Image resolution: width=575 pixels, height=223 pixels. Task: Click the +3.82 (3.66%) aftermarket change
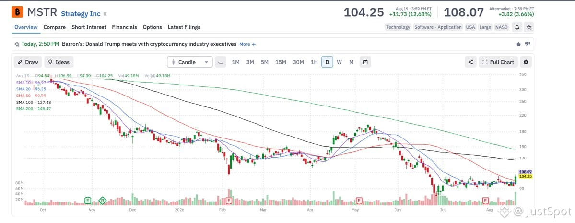click(x=516, y=15)
